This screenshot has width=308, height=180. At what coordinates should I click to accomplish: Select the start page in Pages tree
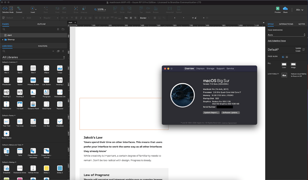pyautogui.click(x=34, y=35)
